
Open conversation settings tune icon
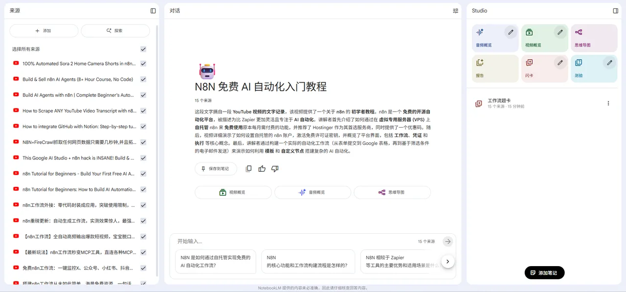click(455, 11)
